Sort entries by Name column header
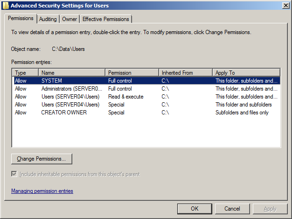The image size is (292, 219). (x=72, y=73)
